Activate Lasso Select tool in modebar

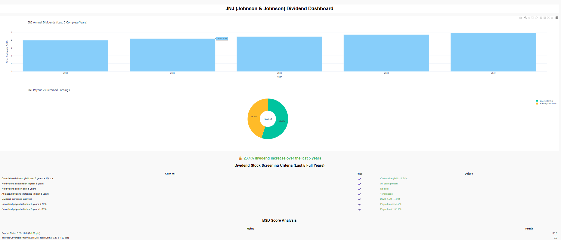click(x=536, y=18)
